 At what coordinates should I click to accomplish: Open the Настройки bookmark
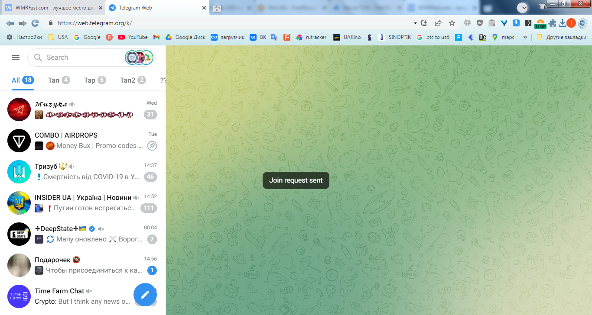tap(24, 37)
